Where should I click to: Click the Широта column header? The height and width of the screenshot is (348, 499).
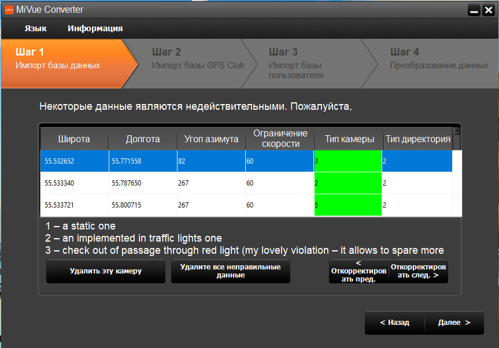pyautogui.click(x=74, y=139)
